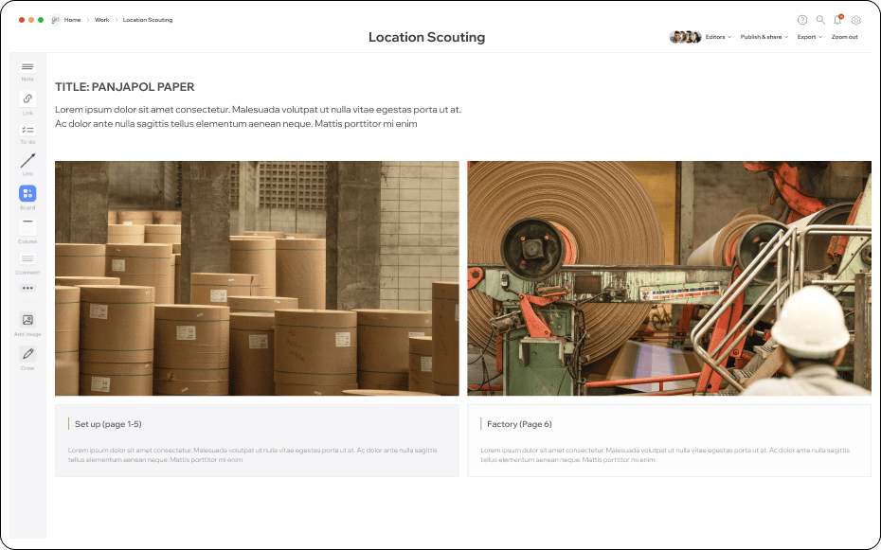Click the yellow minimize window button

31,20
